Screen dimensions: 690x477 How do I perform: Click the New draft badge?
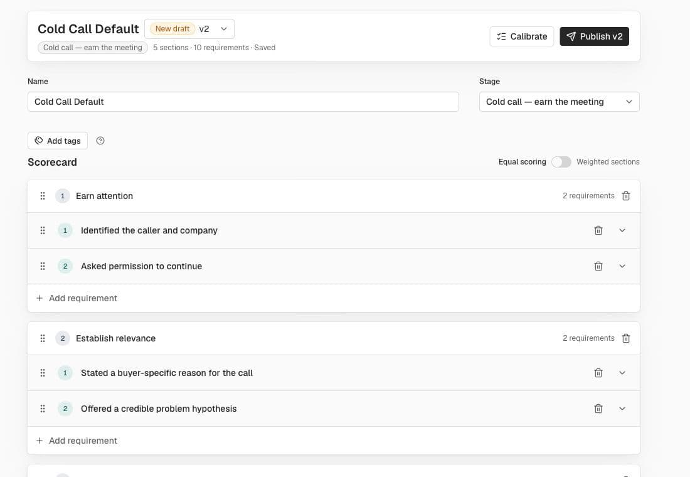pos(172,29)
